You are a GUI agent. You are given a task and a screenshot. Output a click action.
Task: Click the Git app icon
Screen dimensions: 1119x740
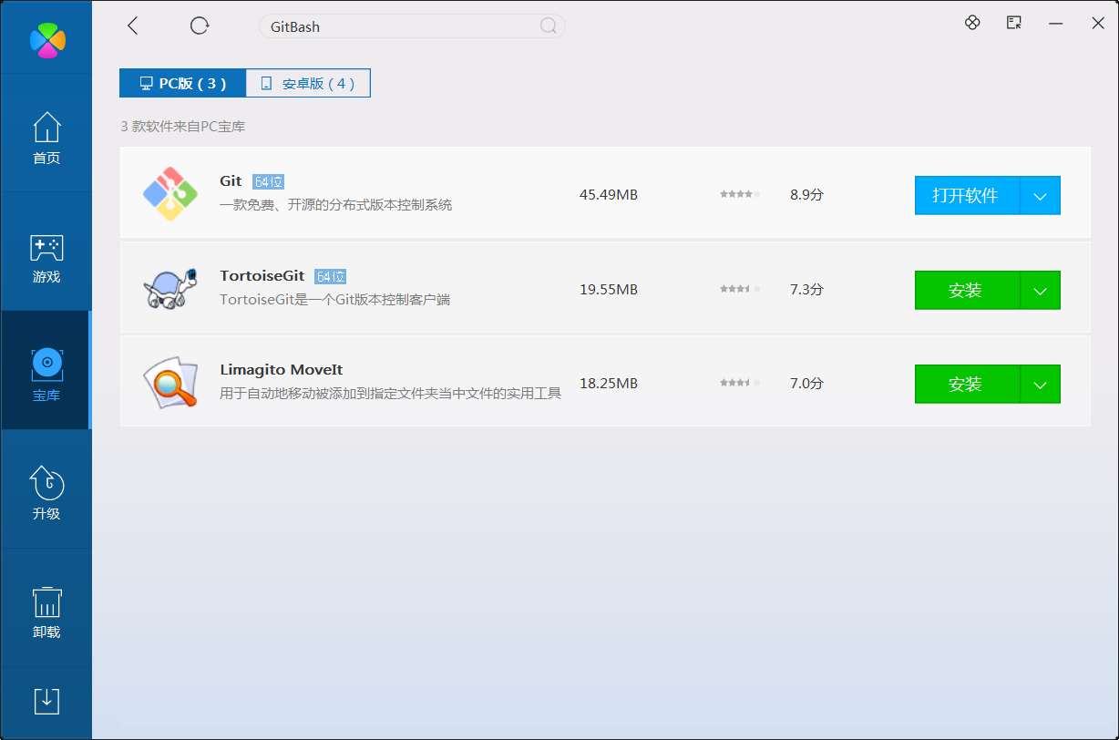[x=170, y=194]
